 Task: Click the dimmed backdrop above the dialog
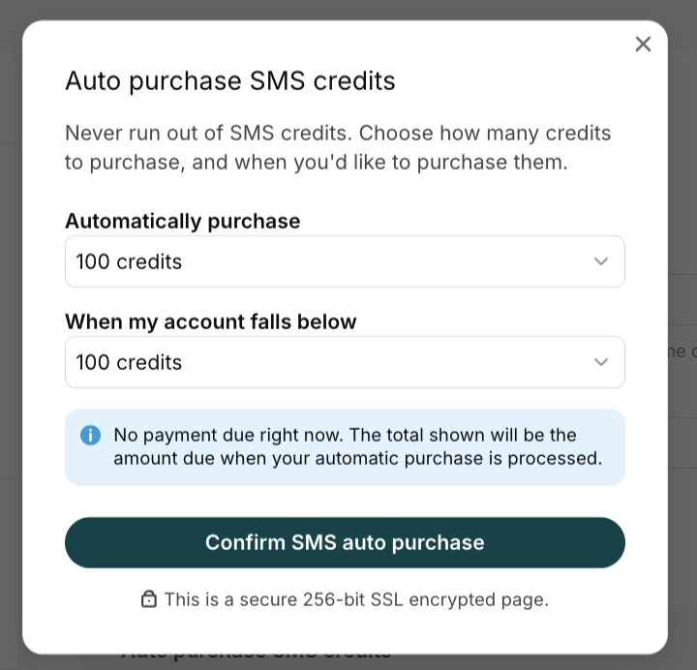point(348,10)
